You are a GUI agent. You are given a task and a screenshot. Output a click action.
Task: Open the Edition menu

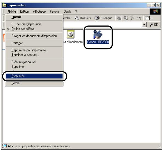(24, 11)
